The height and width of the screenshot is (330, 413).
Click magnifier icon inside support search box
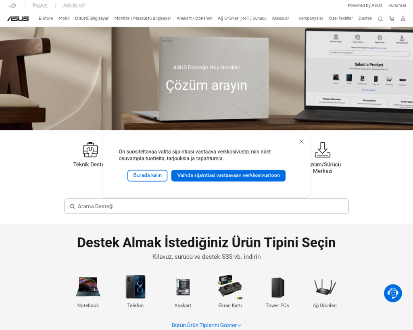(72, 207)
